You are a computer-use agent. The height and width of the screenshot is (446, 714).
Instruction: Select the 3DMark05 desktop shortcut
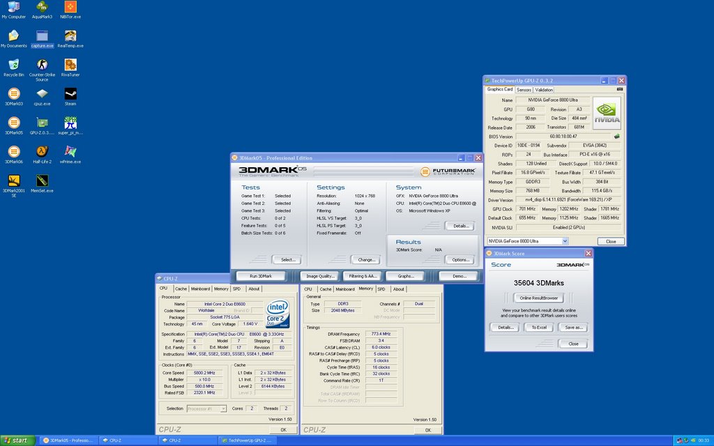(x=14, y=126)
